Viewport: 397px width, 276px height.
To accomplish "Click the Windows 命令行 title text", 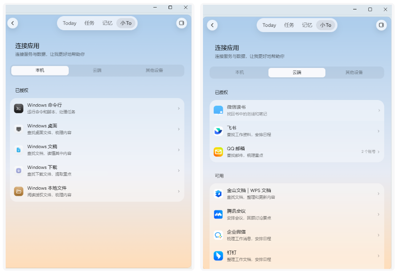I will [x=45, y=105].
